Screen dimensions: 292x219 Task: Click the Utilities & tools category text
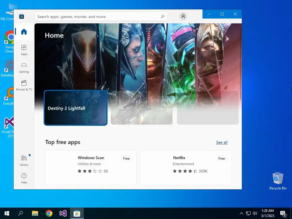click(89, 164)
